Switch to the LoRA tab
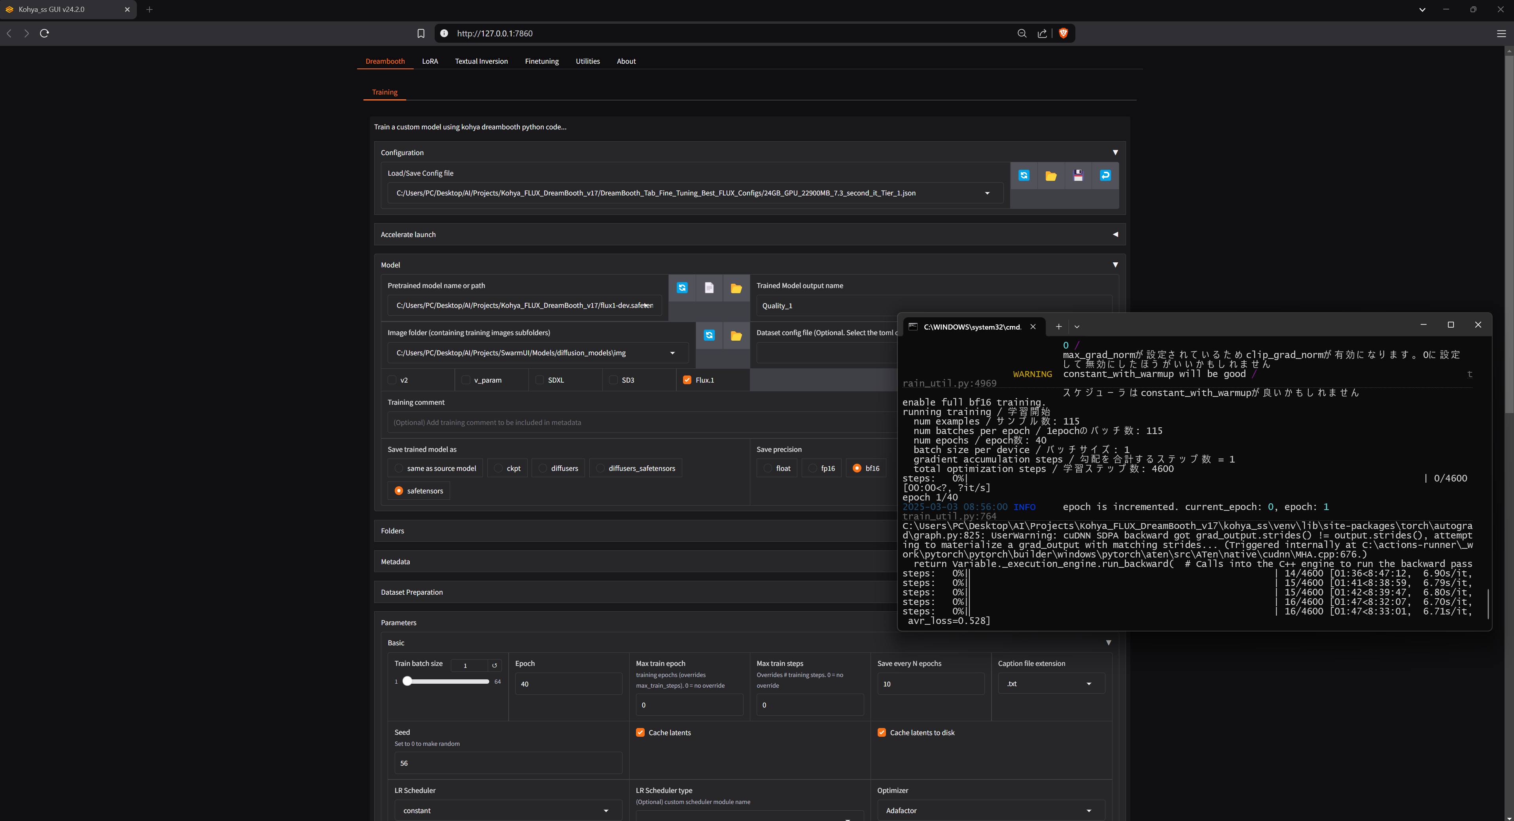The height and width of the screenshot is (821, 1514). [x=430, y=61]
